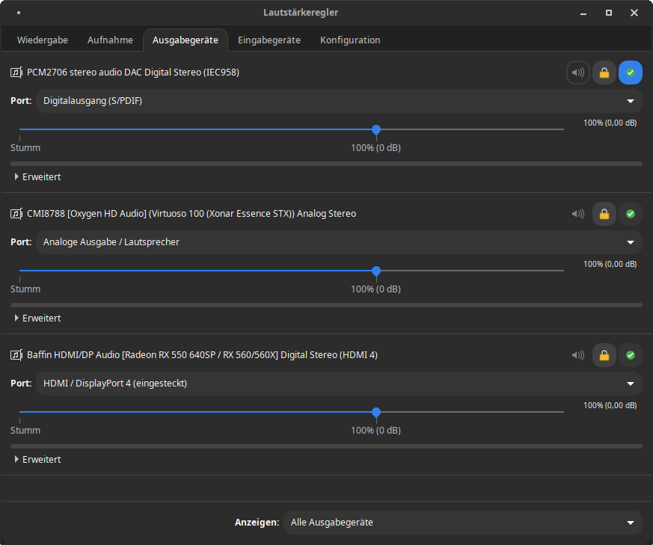The width and height of the screenshot is (653, 545).
Task: Close the Lautstärkeregler window
Action: point(634,13)
